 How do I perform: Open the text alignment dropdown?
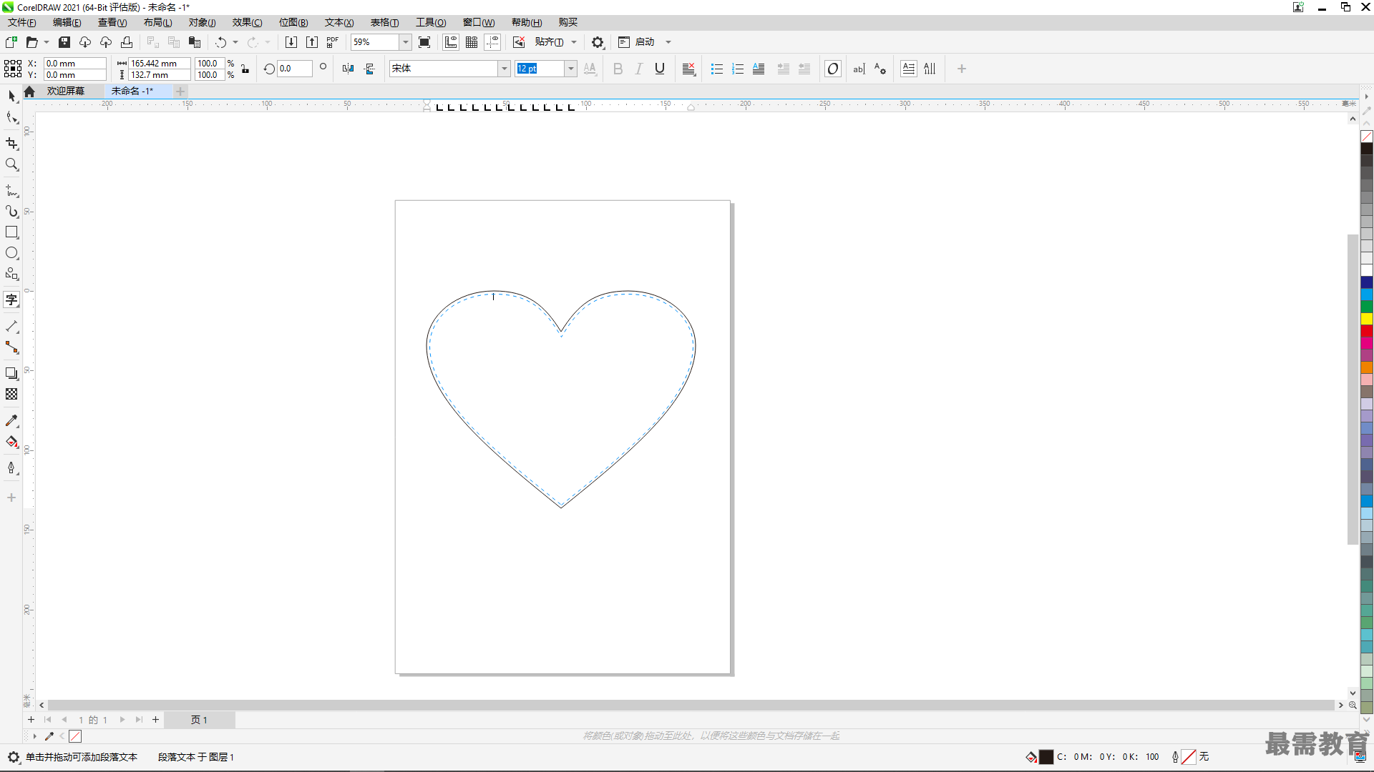689,69
